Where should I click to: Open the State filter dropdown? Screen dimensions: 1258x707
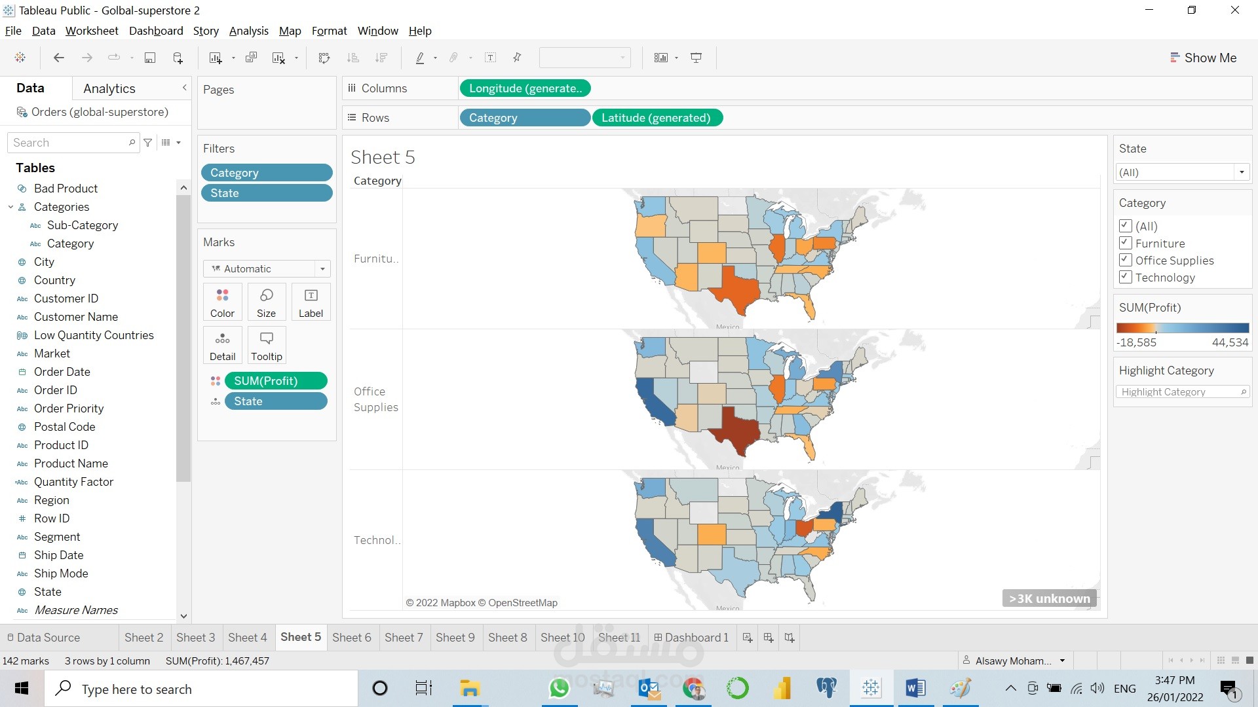pos(1241,172)
